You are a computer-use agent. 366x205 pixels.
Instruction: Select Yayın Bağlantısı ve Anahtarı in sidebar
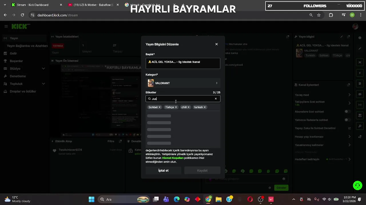[27, 46]
